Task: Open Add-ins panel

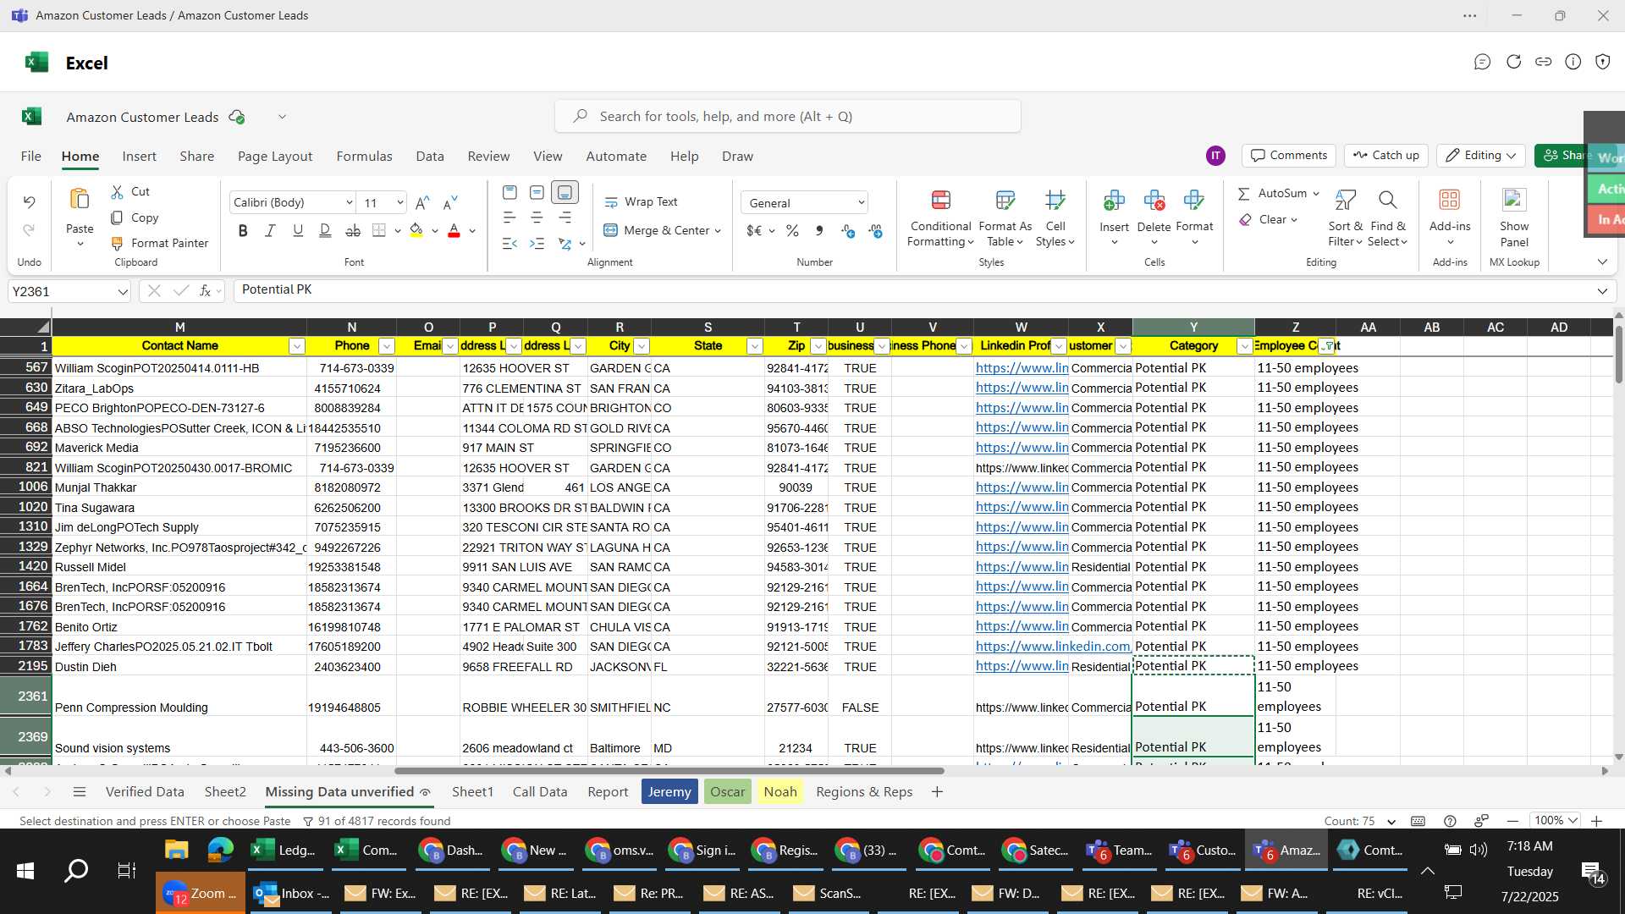Action: (x=1450, y=217)
